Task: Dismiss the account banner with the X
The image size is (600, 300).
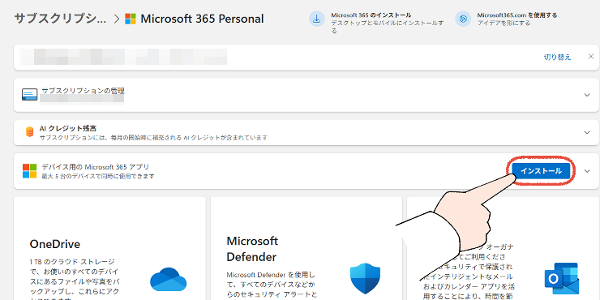Action: [x=591, y=57]
